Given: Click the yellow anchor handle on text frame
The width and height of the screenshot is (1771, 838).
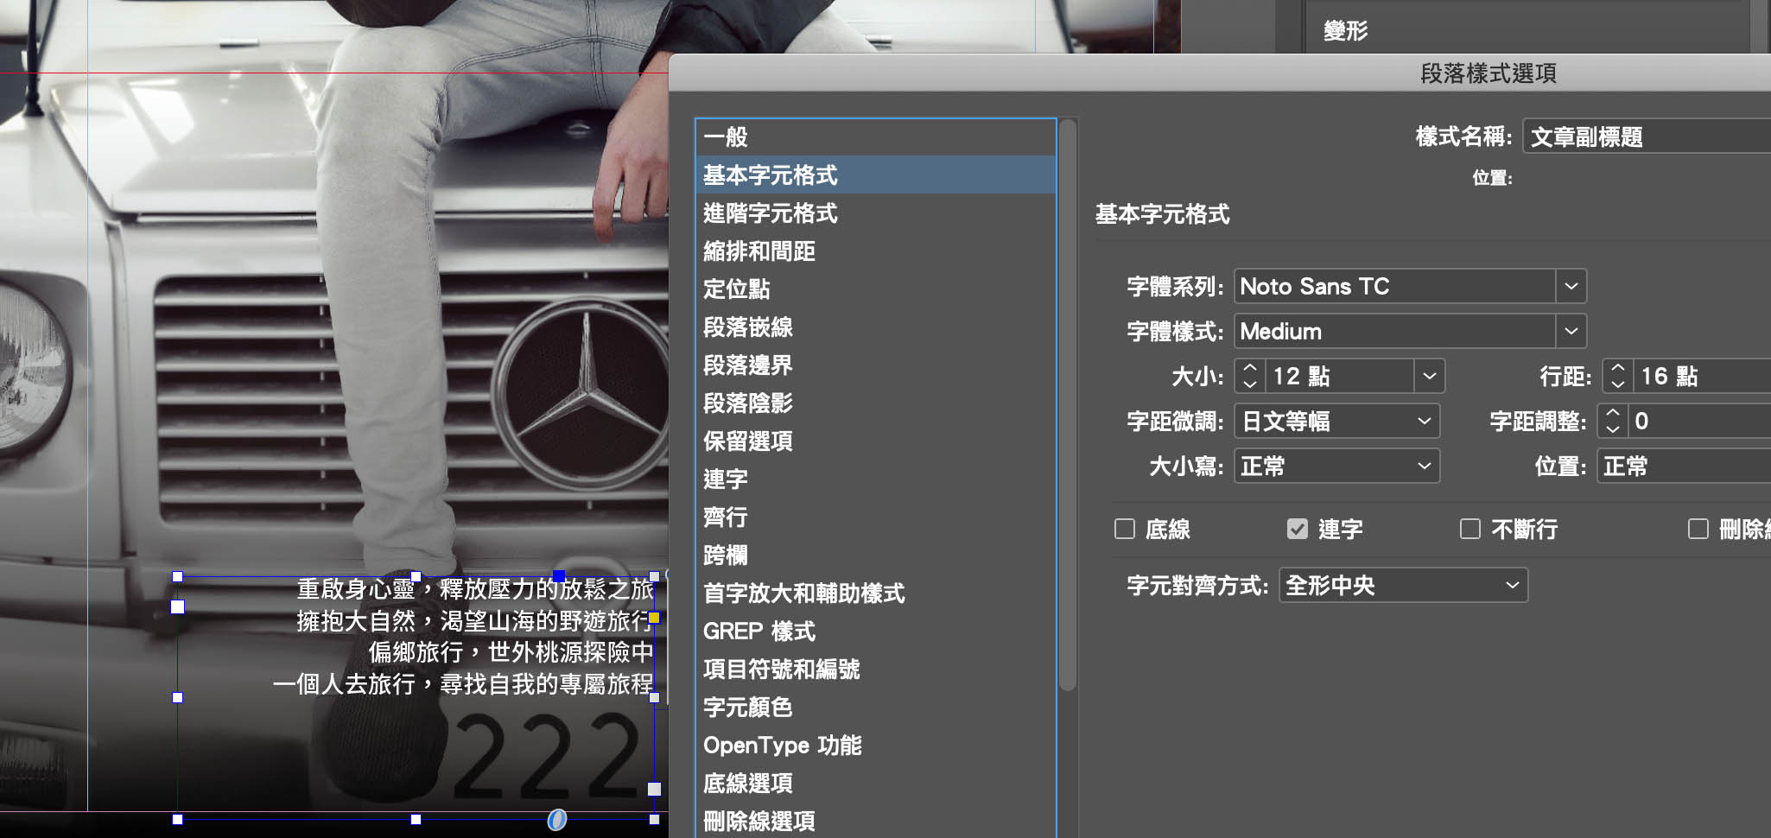Looking at the screenshot, I should 654,618.
